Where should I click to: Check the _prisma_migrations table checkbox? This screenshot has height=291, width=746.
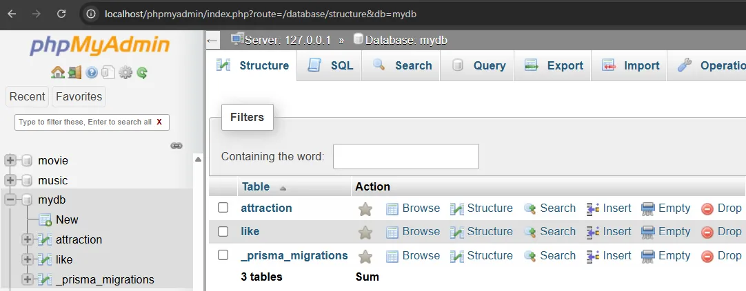tap(223, 255)
